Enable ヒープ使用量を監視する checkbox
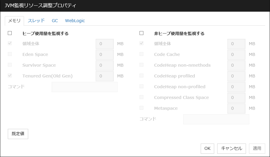Screen dimensions: 270x157 click(10, 33)
